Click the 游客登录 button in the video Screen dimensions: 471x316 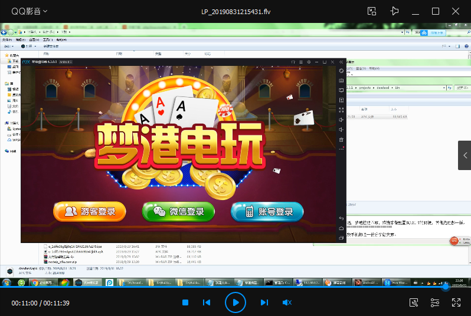click(x=90, y=211)
